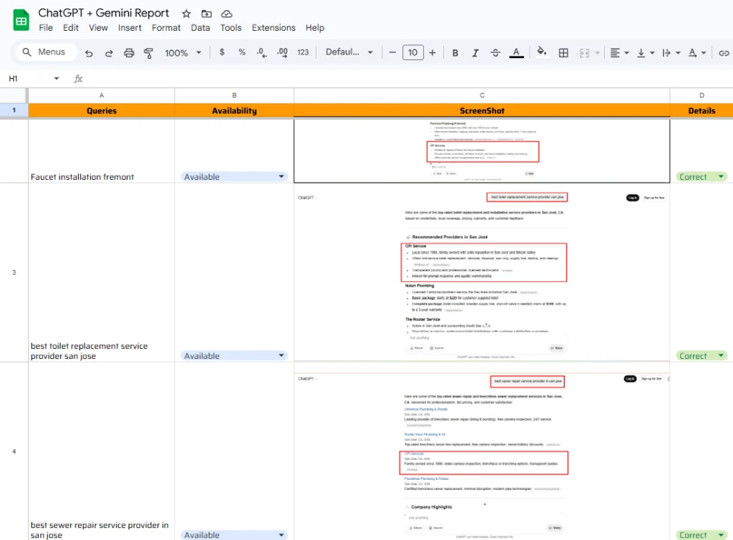This screenshot has width=733, height=540.
Task: Select the Paint format tool
Action: (x=149, y=53)
